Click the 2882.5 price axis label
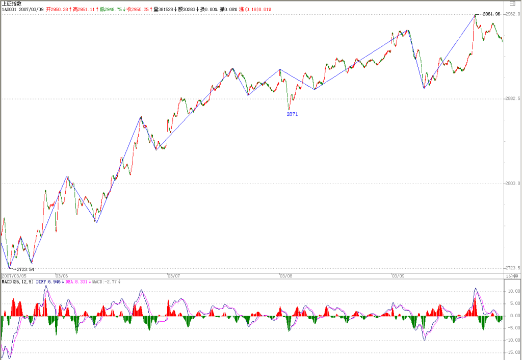 click(x=513, y=98)
